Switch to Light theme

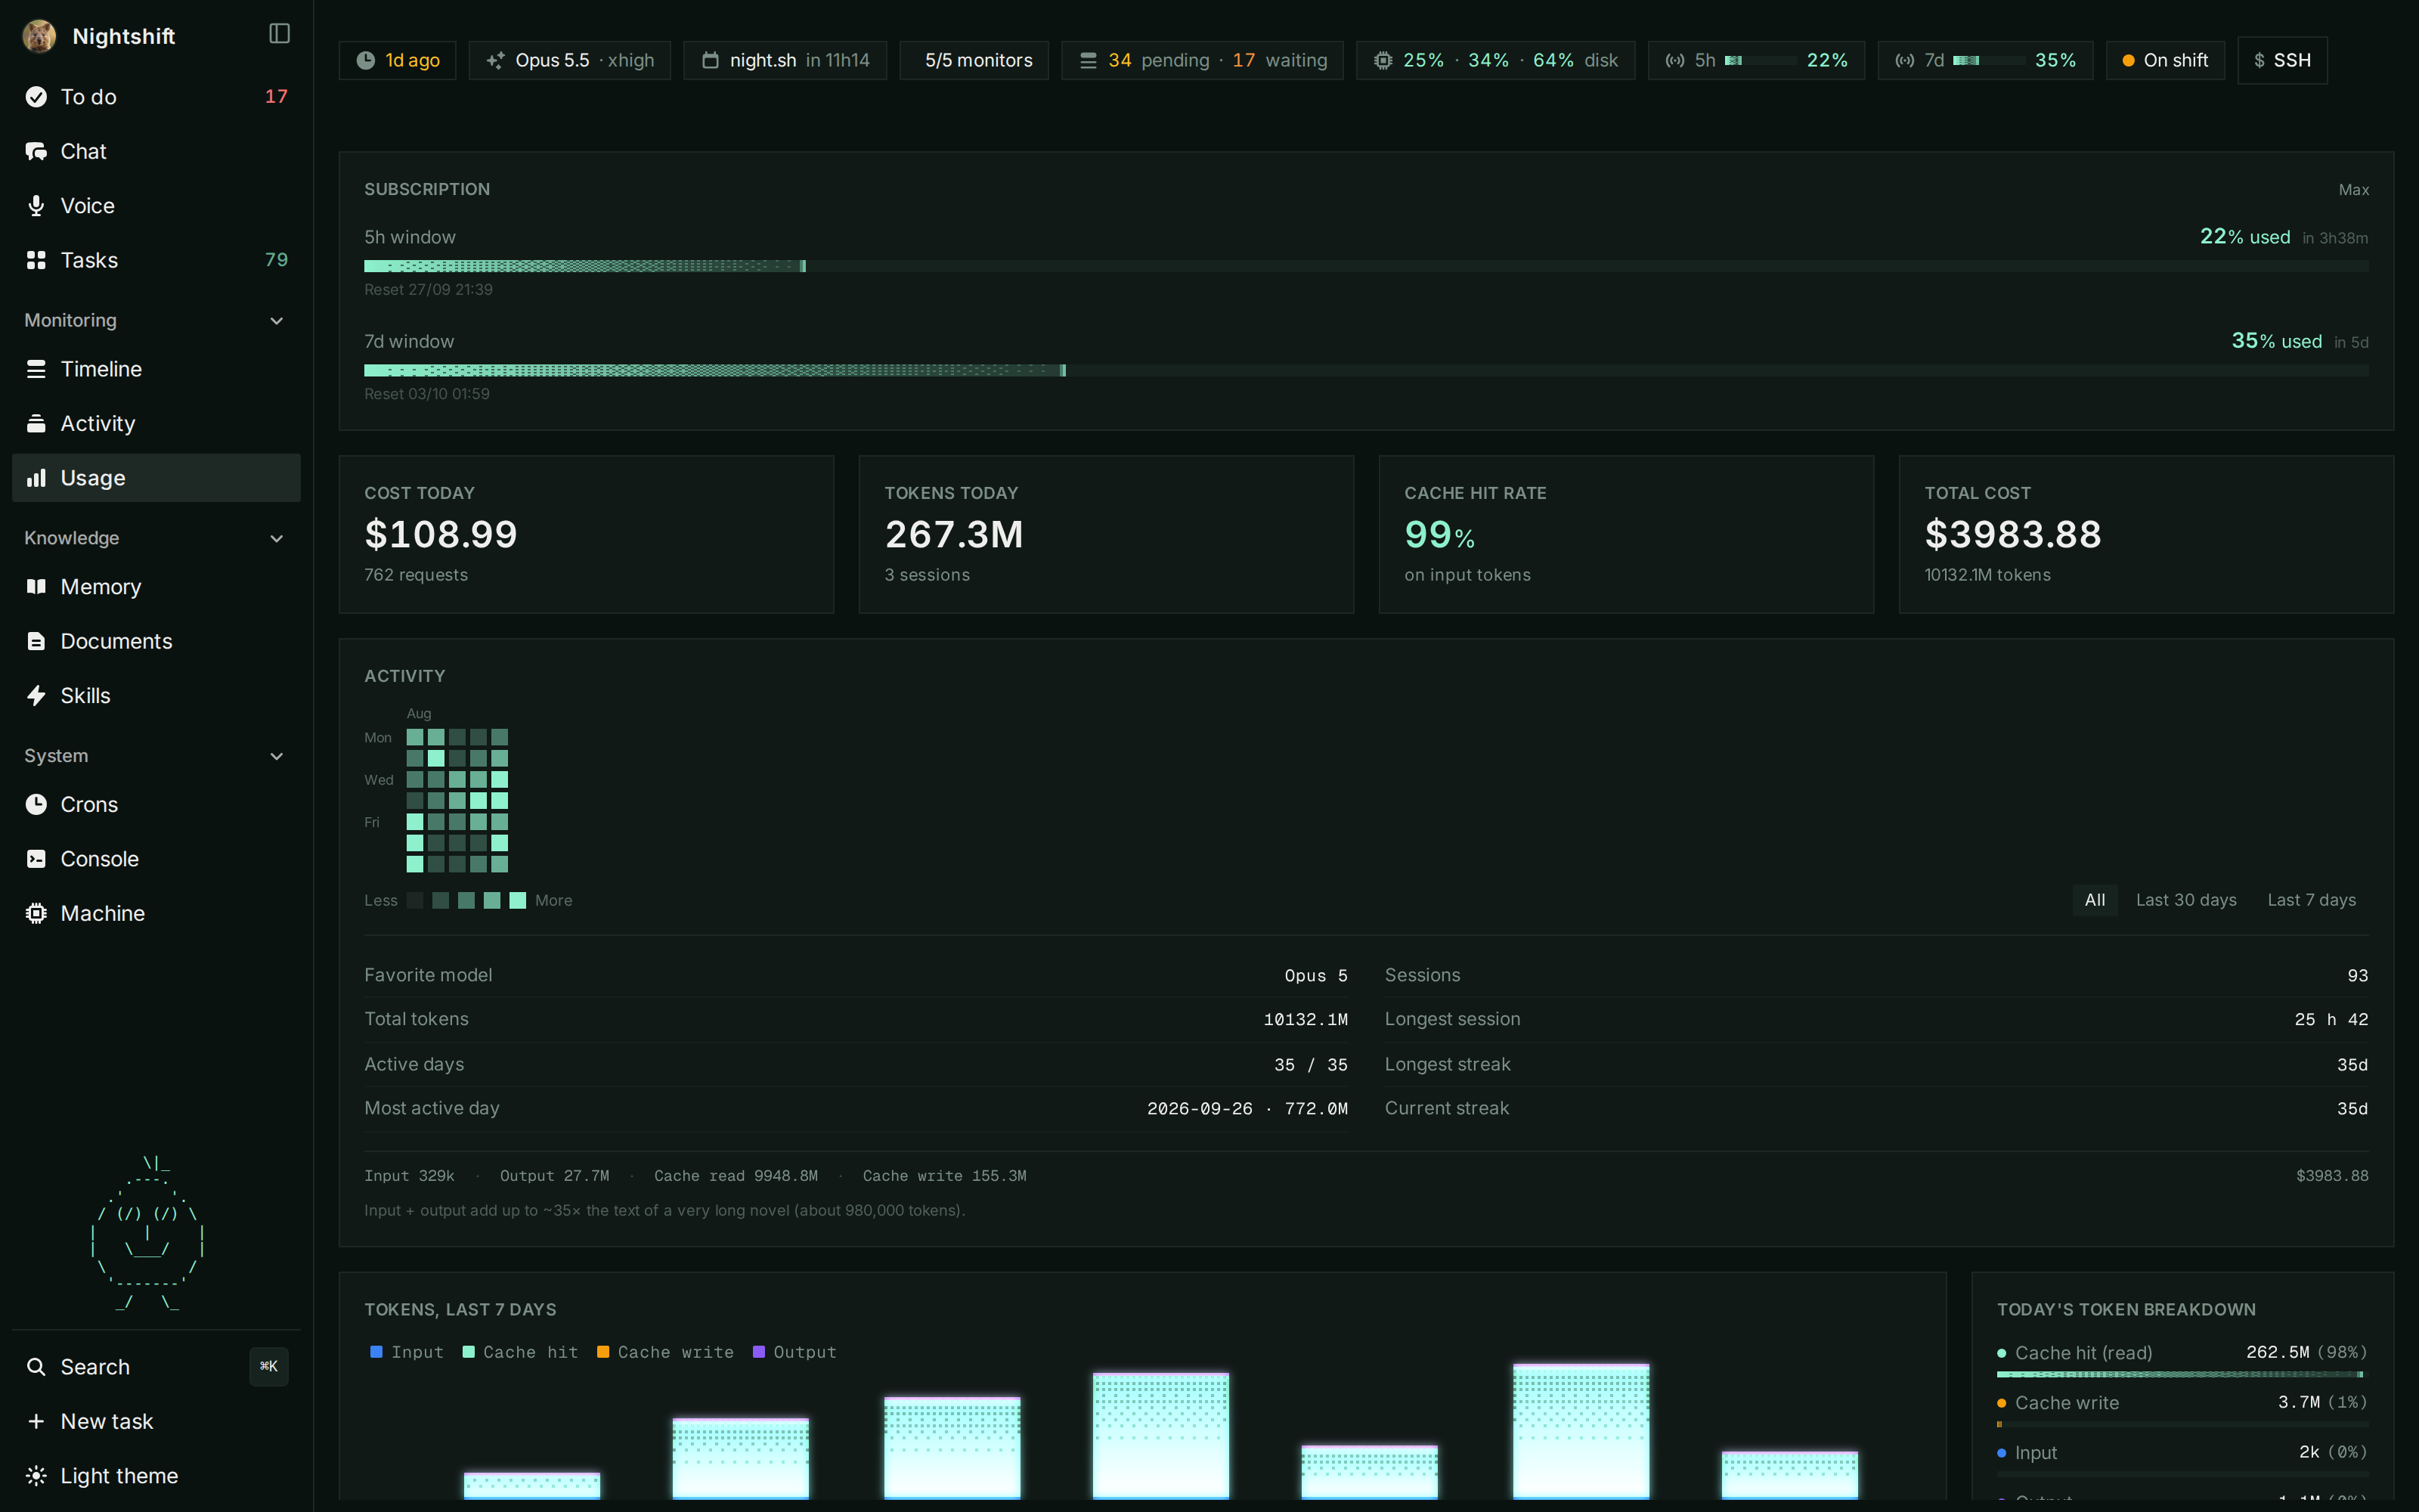coord(156,1476)
